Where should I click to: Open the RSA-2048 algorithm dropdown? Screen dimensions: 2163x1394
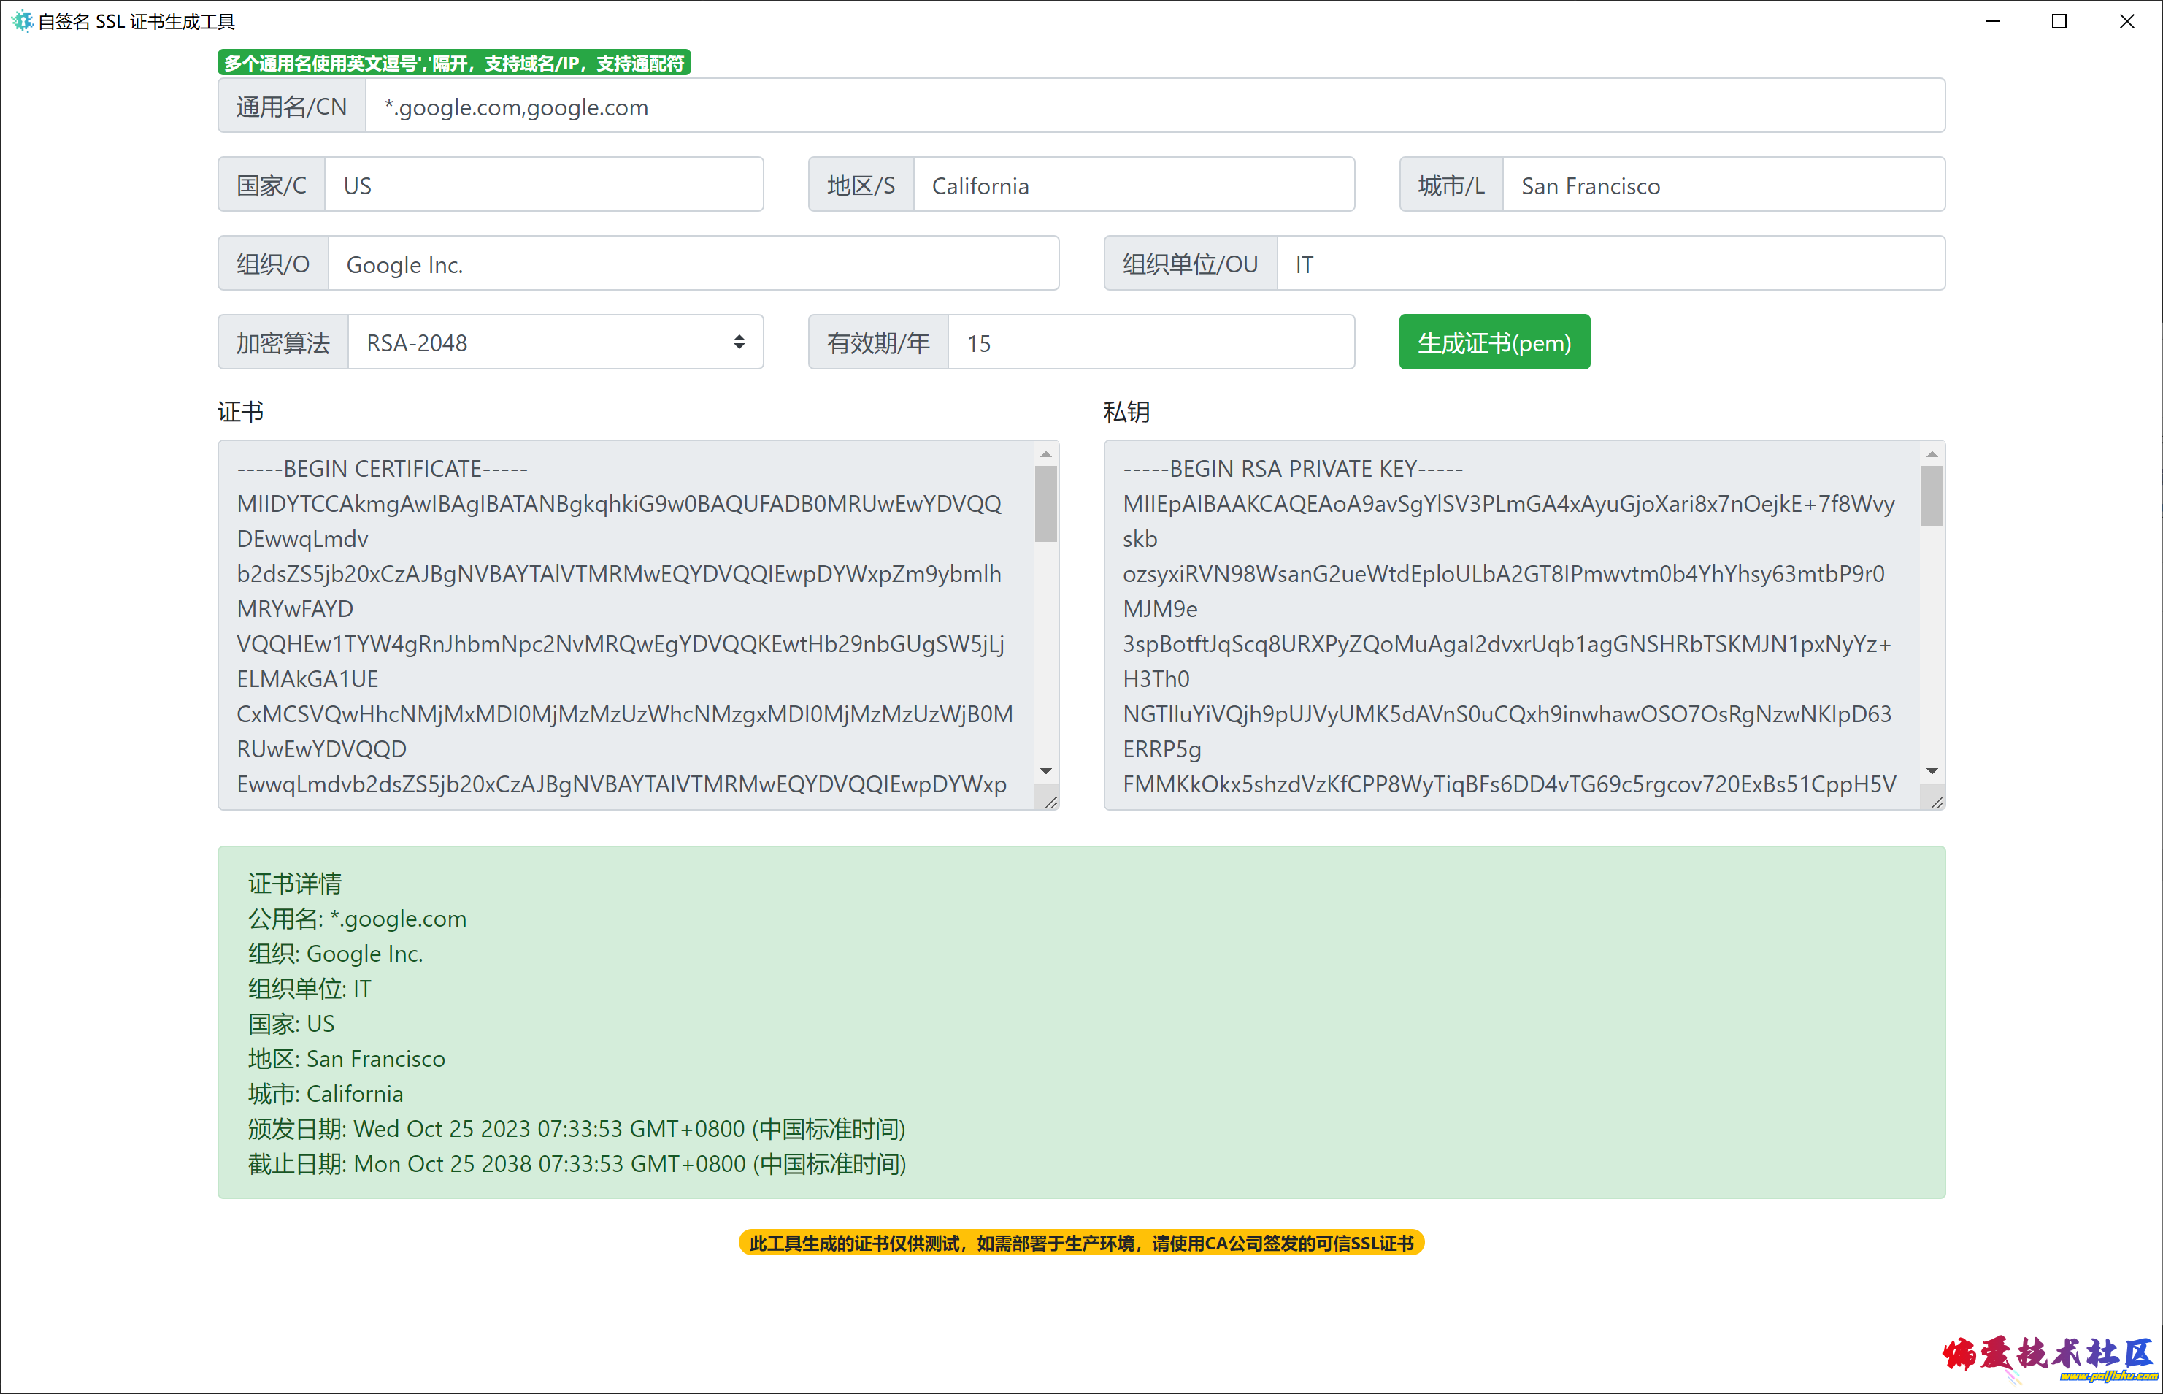coord(555,342)
